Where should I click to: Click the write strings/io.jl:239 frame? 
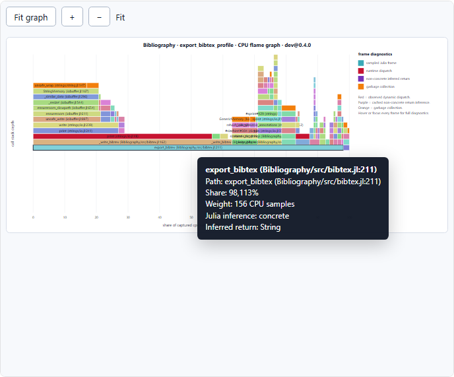pyautogui.click(x=76, y=125)
